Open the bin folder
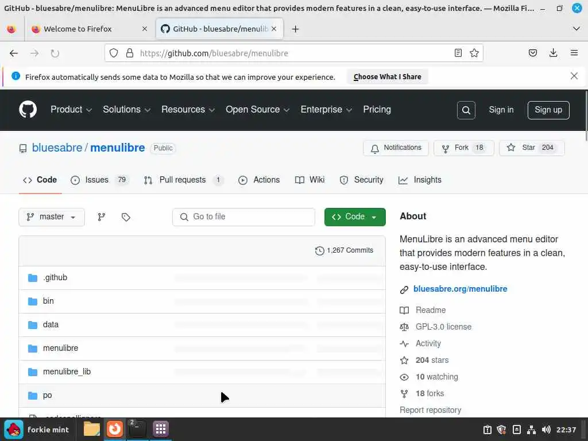 click(x=48, y=301)
